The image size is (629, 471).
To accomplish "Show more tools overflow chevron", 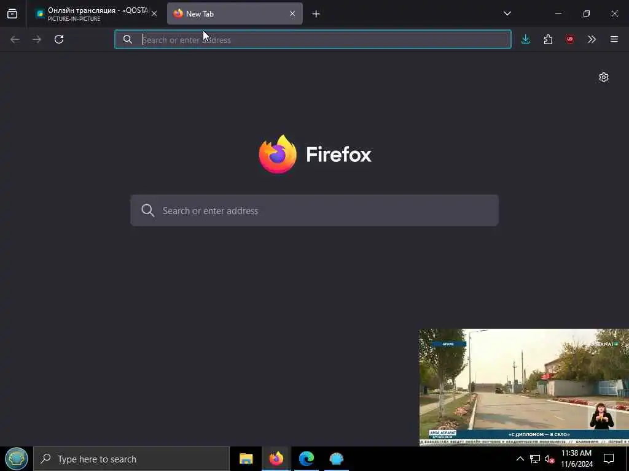I will tap(592, 39).
